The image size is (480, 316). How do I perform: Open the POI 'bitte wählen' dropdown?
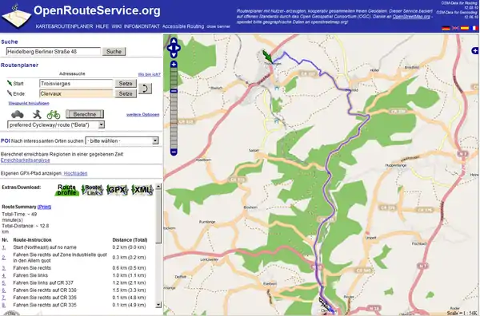[122, 140]
